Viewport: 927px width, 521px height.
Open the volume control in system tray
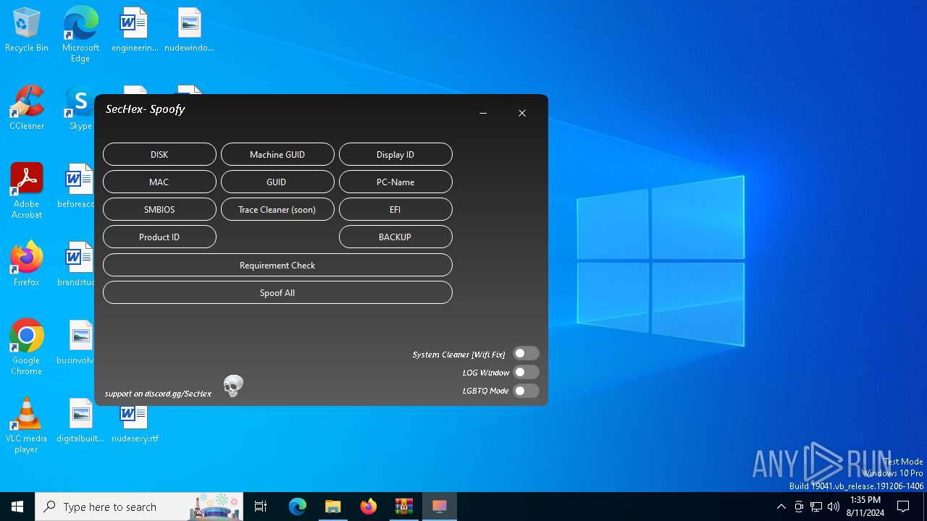(834, 507)
